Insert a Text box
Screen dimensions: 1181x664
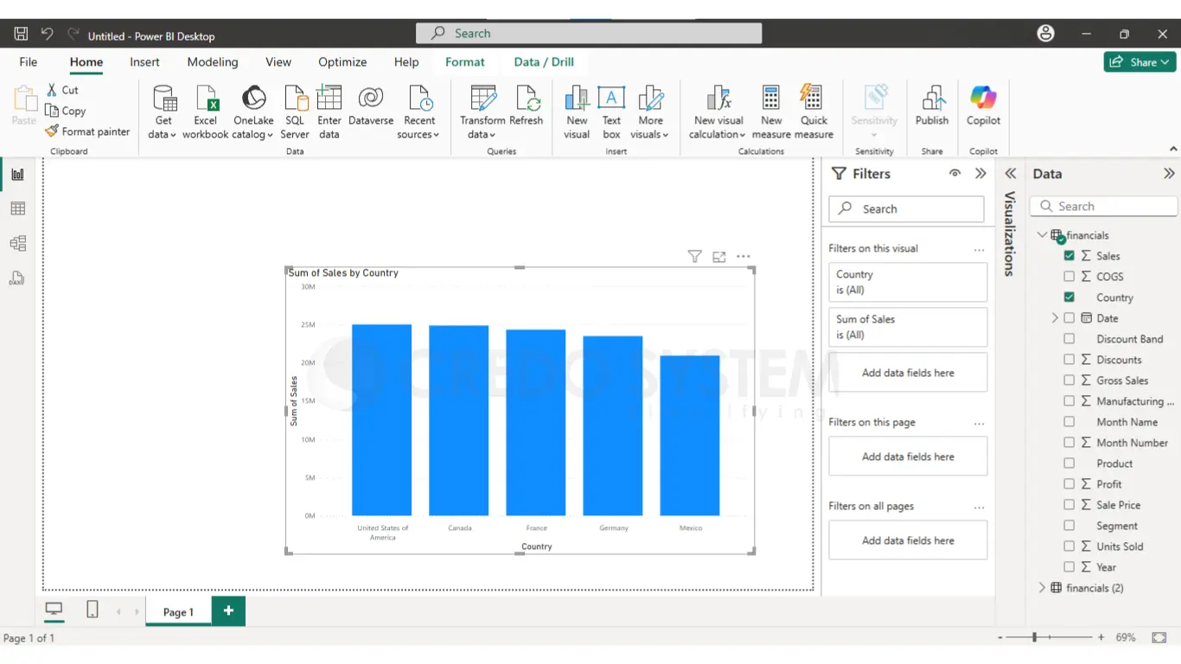pyautogui.click(x=611, y=112)
